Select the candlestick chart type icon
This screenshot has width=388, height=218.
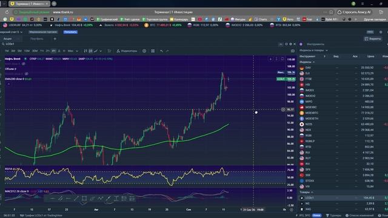(91, 51)
